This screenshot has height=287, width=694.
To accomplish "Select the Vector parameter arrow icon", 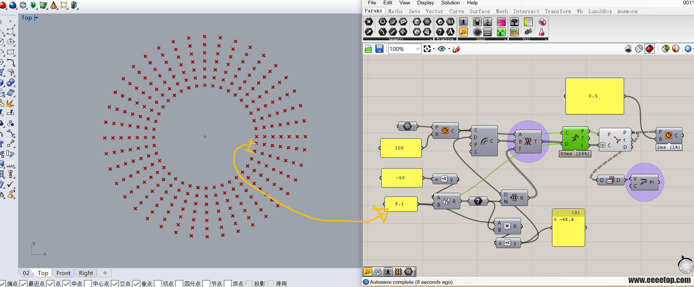I will pos(369,32).
